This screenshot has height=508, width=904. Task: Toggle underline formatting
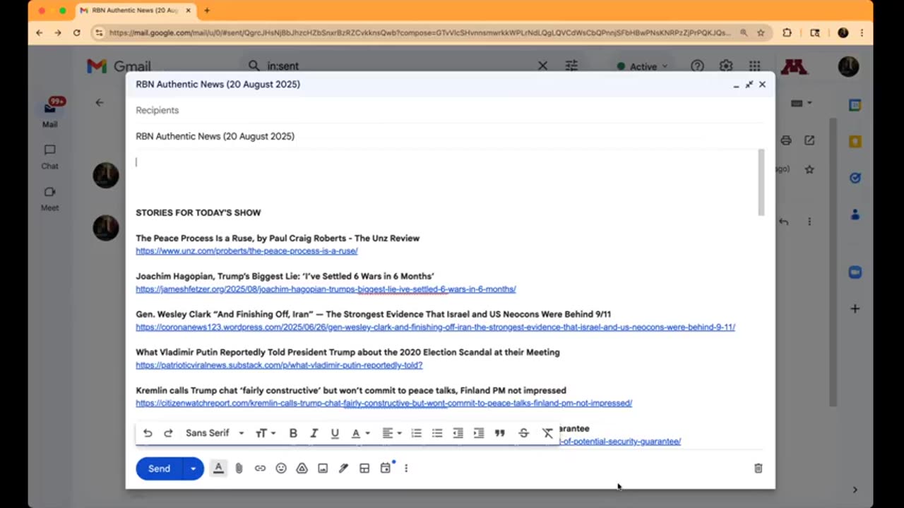pos(335,433)
